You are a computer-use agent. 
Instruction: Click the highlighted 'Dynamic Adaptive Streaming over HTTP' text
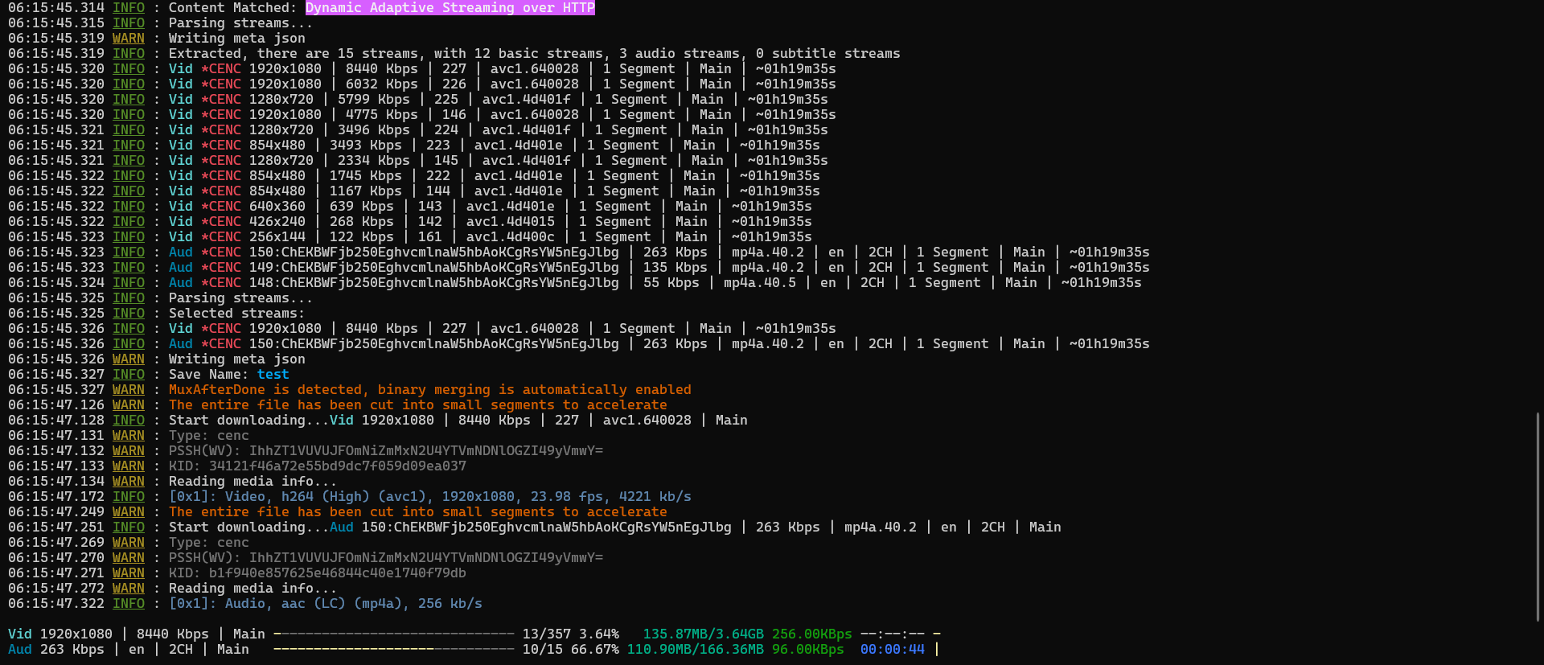(x=450, y=8)
